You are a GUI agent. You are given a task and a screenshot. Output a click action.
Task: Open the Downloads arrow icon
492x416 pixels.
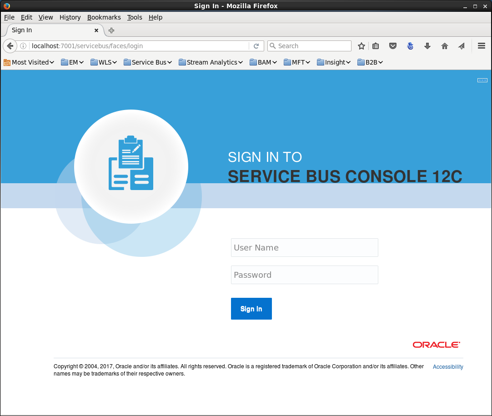[427, 46]
